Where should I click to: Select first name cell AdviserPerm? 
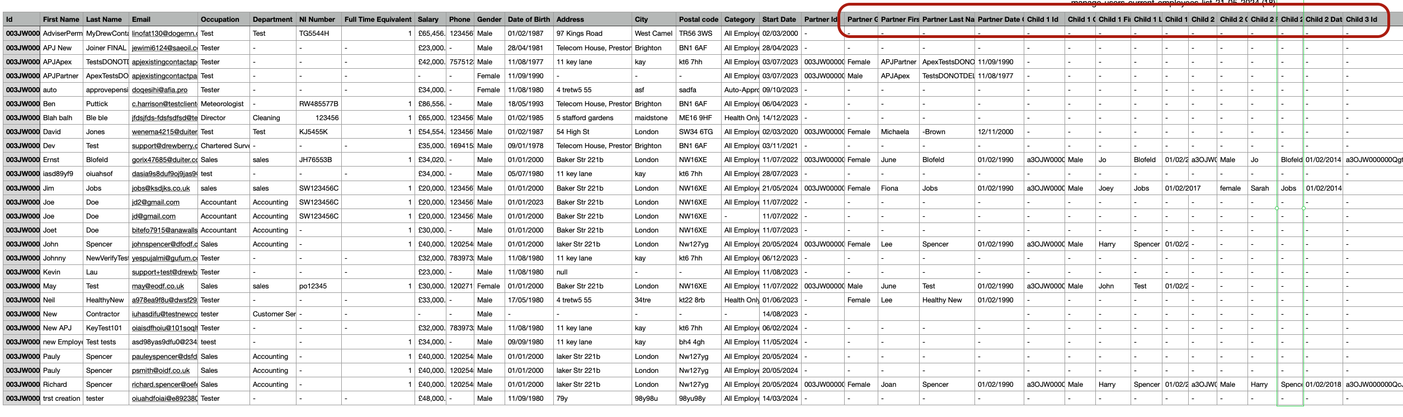[63, 34]
